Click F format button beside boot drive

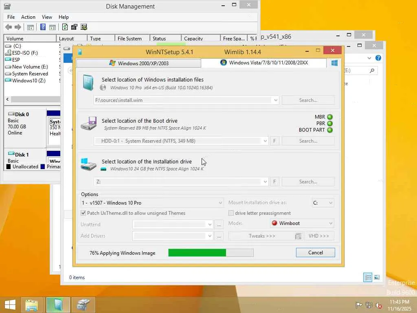(274, 141)
